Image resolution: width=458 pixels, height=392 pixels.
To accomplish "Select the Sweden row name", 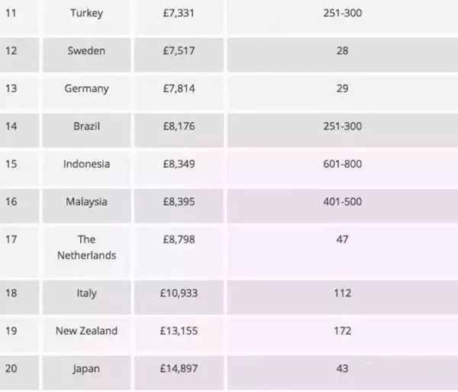I will (x=86, y=51).
